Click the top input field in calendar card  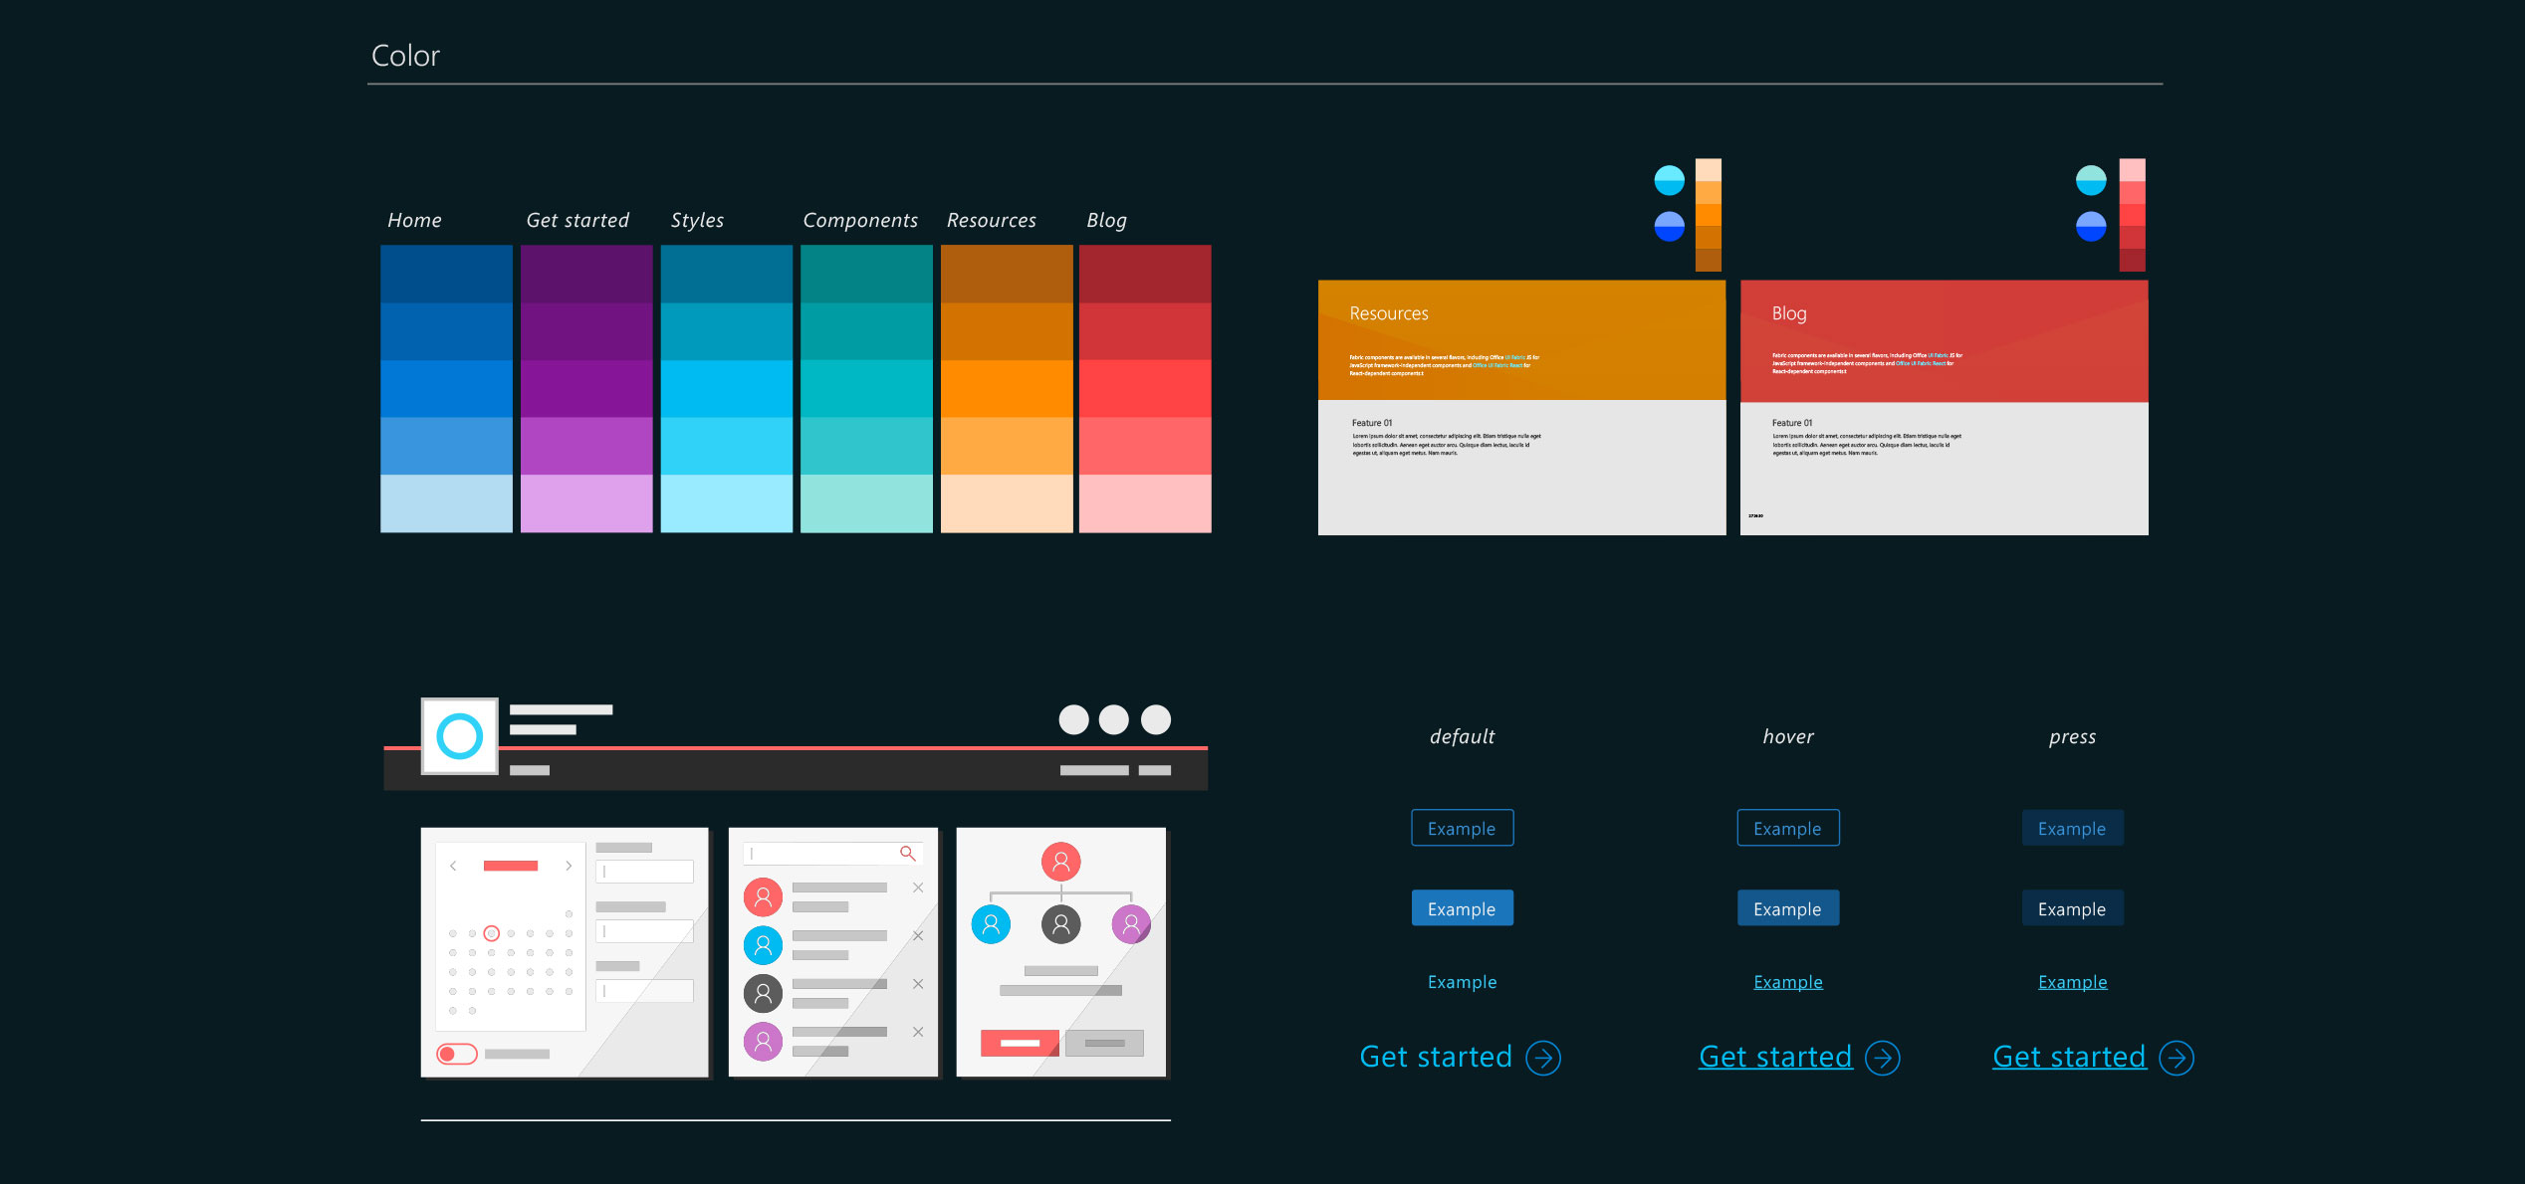(x=644, y=872)
